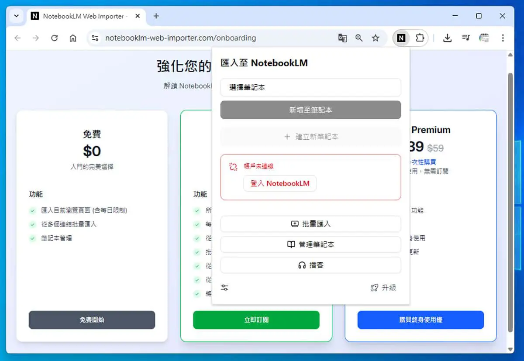Click the NotebookLM Web Importer extension icon
524x361 pixels.
[x=401, y=38]
